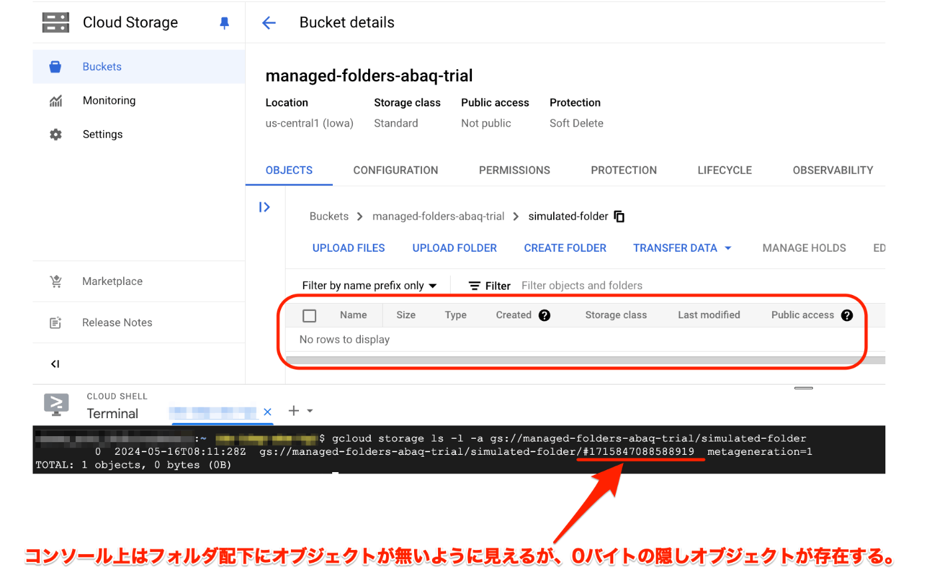Go back using the Bucket details arrow

(x=268, y=23)
